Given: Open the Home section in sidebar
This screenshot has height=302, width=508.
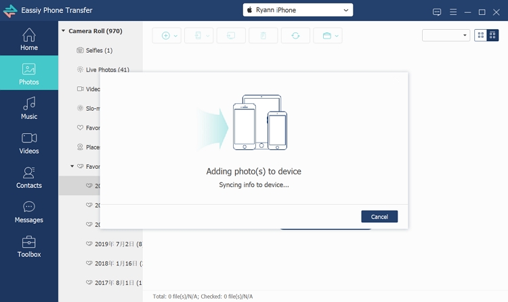Looking at the screenshot, I should (x=28, y=39).
